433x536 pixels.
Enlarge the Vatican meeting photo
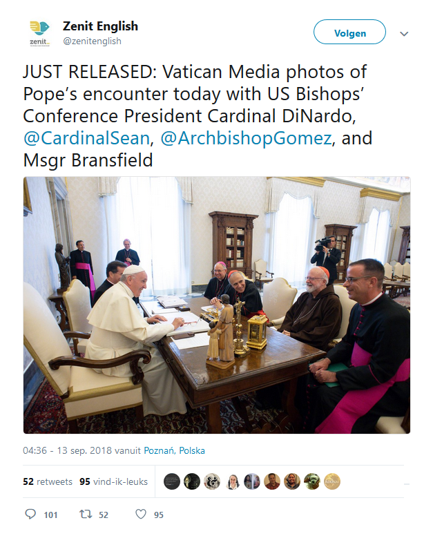(x=217, y=305)
